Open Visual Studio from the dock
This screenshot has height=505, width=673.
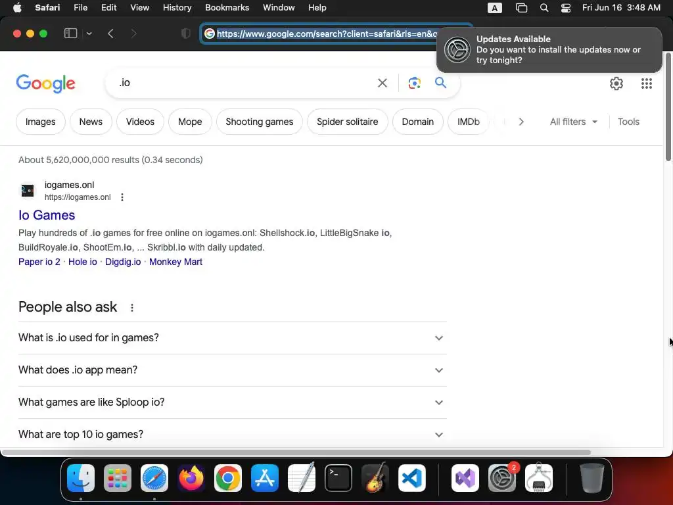pyautogui.click(x=465, y=478)
